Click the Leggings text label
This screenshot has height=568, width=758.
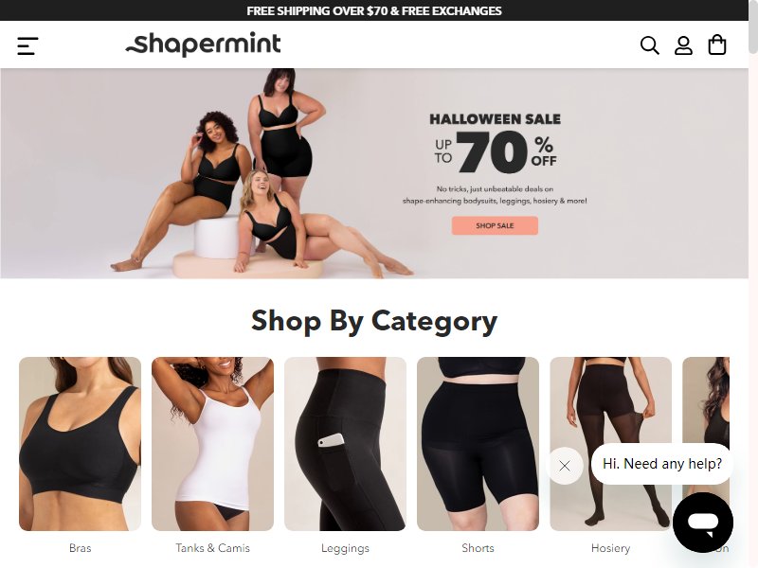click(345, 548)
